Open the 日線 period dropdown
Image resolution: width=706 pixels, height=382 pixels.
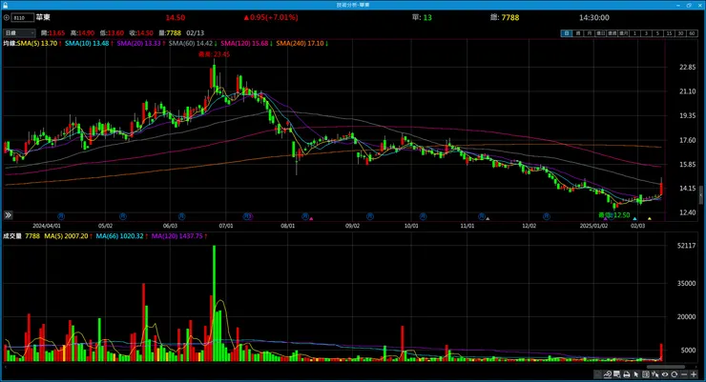point(19,32)
